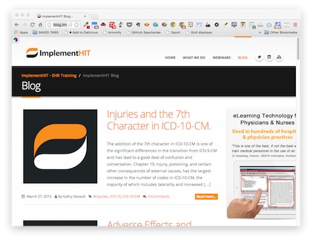Click the page vertical scrollbar
This screenshot has width=312, height=240.
(x=298, y=48)
